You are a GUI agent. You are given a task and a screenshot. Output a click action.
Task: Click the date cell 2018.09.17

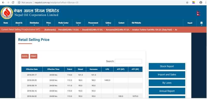click(x=32, y=75)
